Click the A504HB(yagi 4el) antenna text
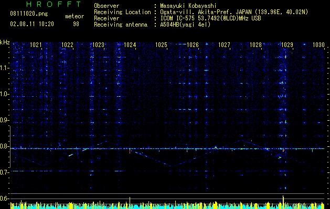Viewport: 330px width, 209px height. [x=185, y=25]
